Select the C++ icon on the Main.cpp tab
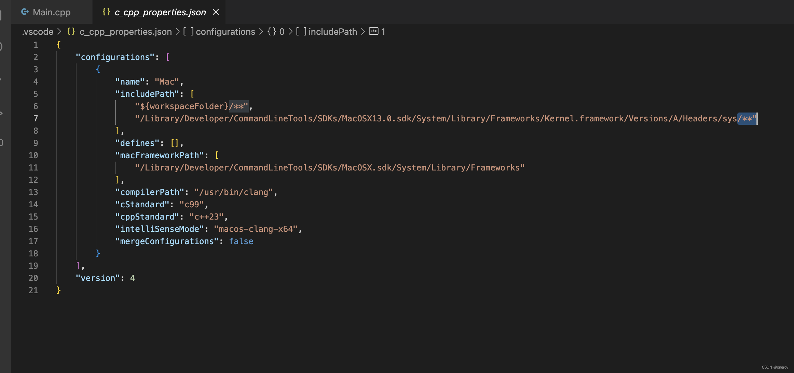The image size is (794, 373). coord(24,12)
